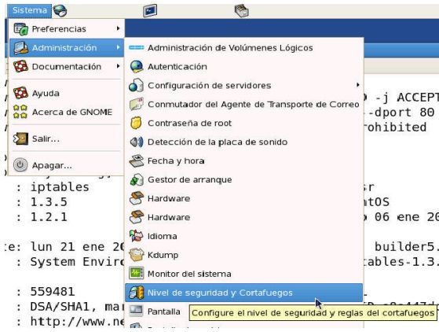Click the Gestor de arranque icon

click(137, 179)
